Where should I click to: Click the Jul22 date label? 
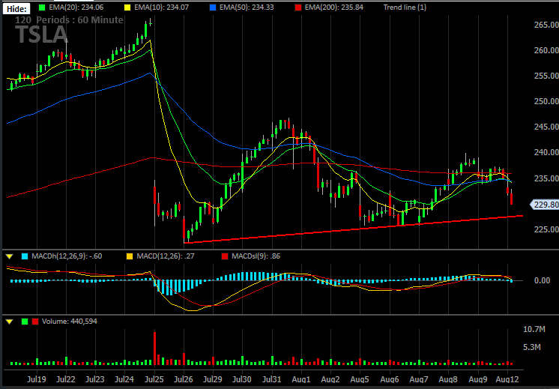coord(66,379)
